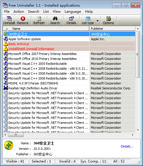The image size is (143, 166).
Task: Click the horizontal scrollbar right arrow
Action: tap(133, 135)
